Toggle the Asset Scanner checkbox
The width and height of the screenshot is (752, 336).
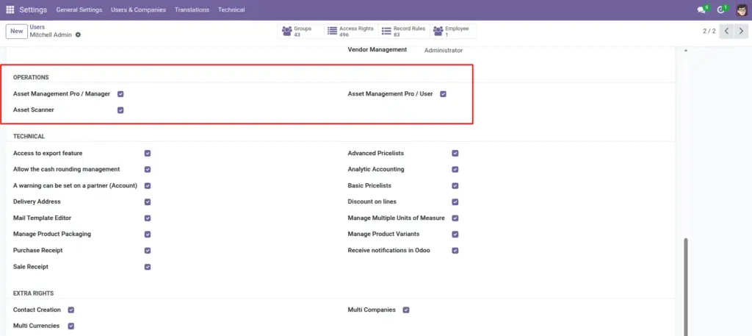pos(120,110)
